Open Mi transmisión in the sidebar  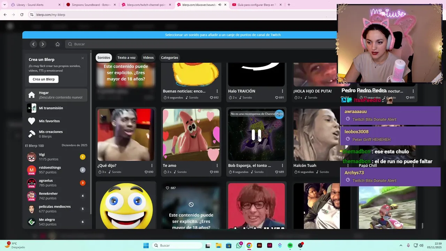56,108
